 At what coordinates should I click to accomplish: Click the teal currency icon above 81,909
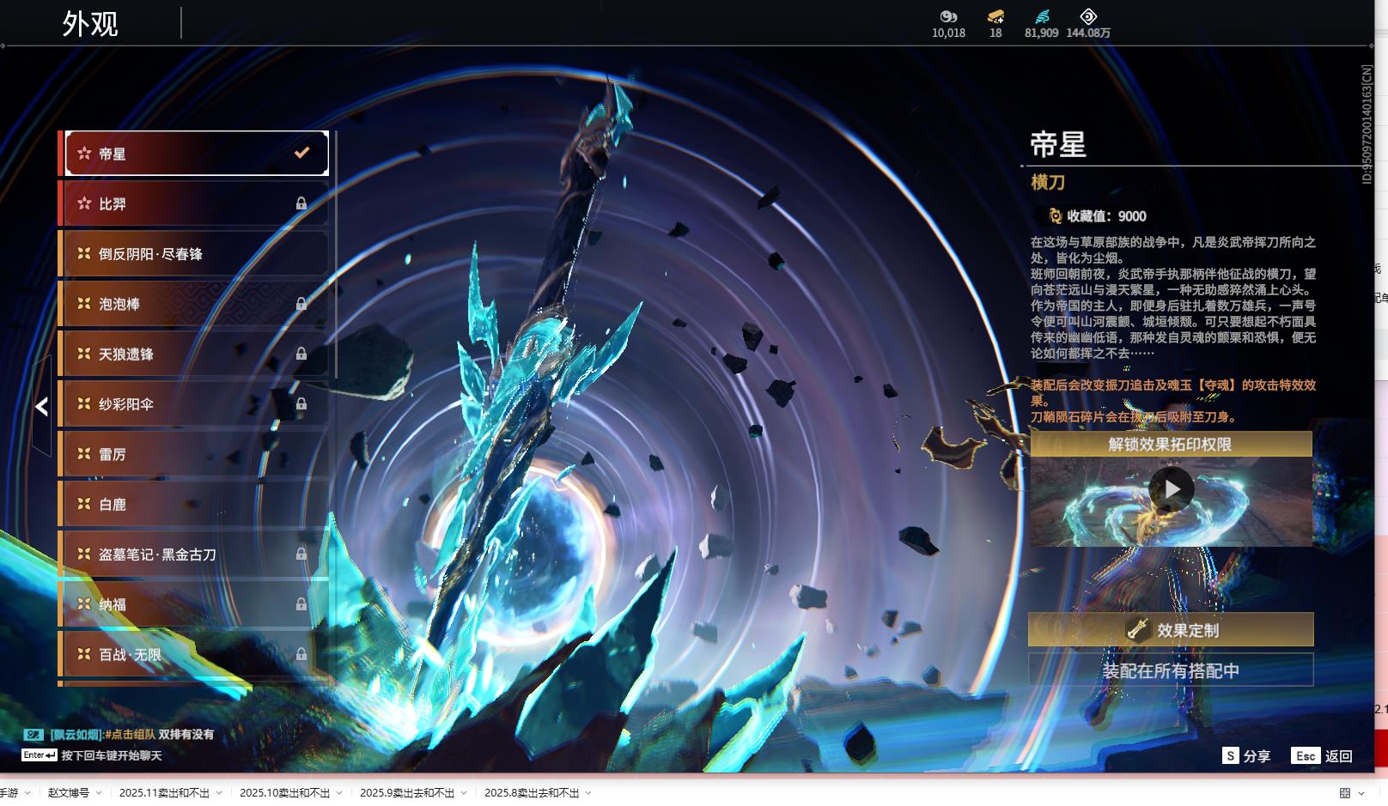click(x=1042, y=16)
